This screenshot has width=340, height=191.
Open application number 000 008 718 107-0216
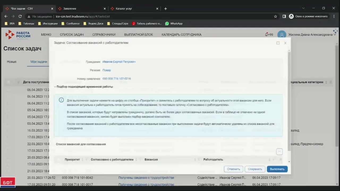tap(117, 79)
